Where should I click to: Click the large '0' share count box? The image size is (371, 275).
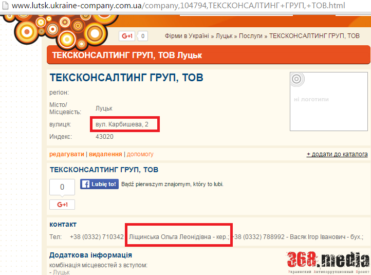[x=62, y=187]
